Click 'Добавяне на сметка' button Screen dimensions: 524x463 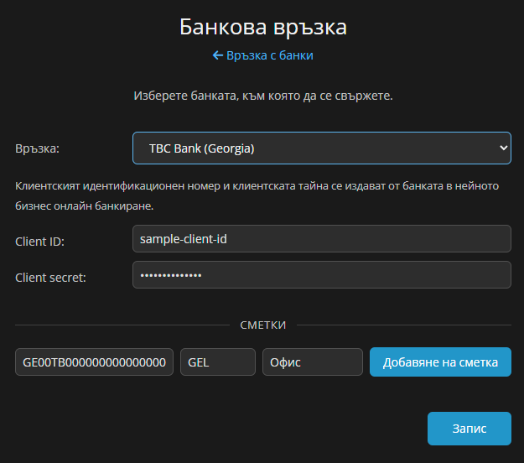440,362
